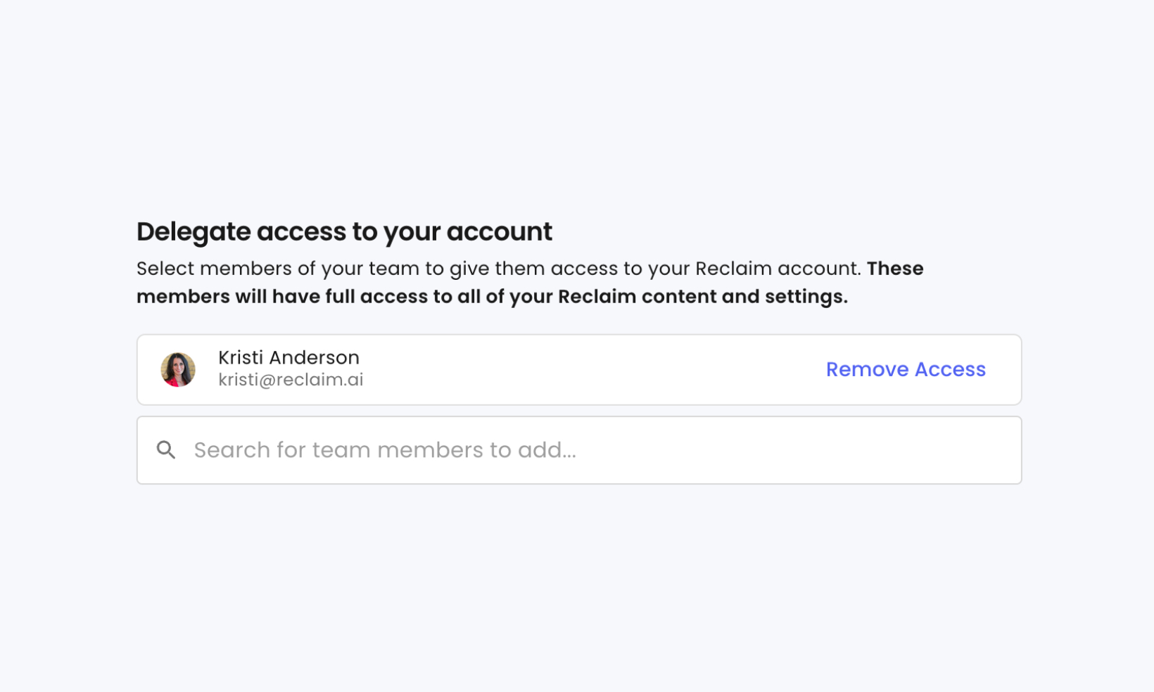This screenshot has height=692, width=1154.
Task: Click the magnifying glass search icon
Action: point(166,450)
